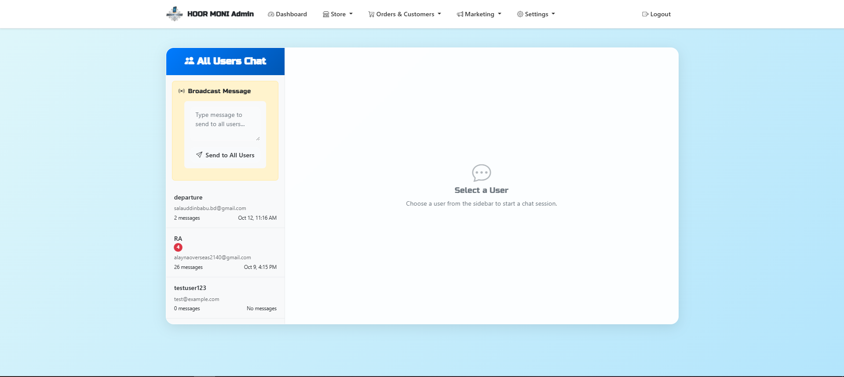Click the HOOR MONI logo image
The image size is (844, 377).
(175, 14)
